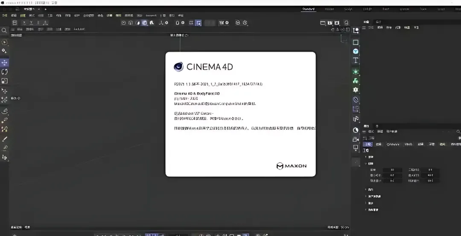Add a Camera object from the palette
Viewport: 461px width, 236px height.
pos(356,139)
